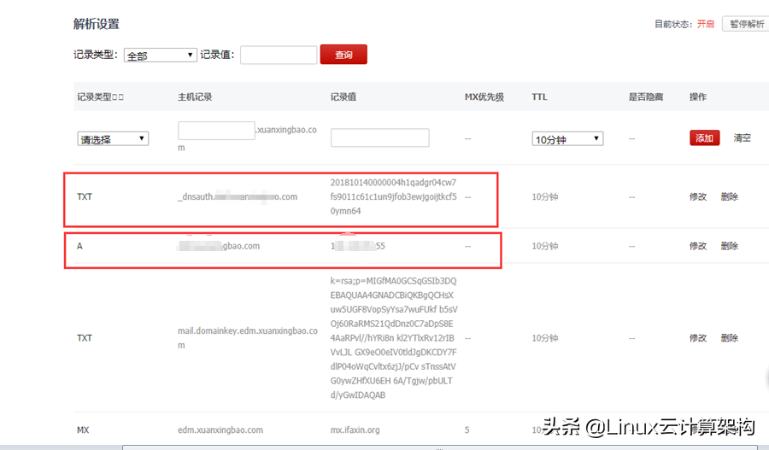Click 修改 for the _dnsauth TXT record
The height and width of the screenshot is (450, 769).
pyautogui.click(x=698, y=197)
